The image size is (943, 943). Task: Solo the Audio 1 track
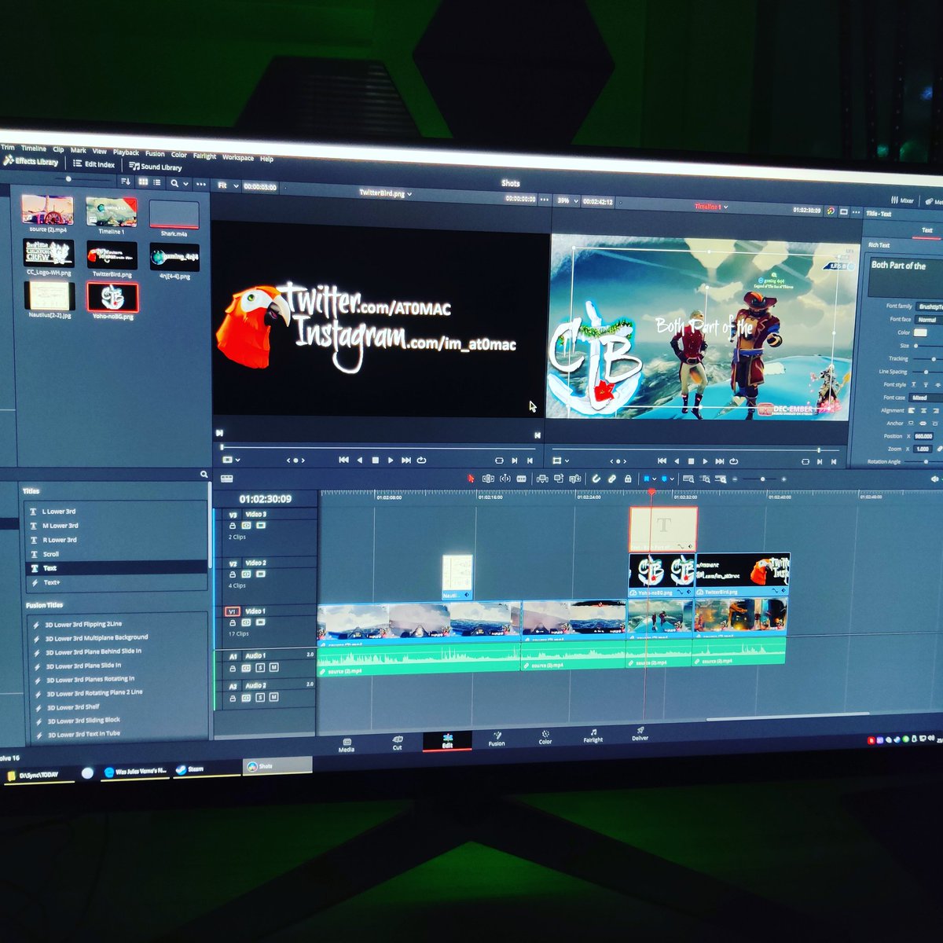point(259,668)
